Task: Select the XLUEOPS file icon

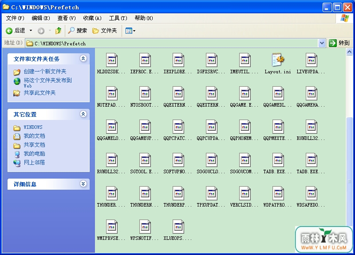Action: tap(178, 227)
